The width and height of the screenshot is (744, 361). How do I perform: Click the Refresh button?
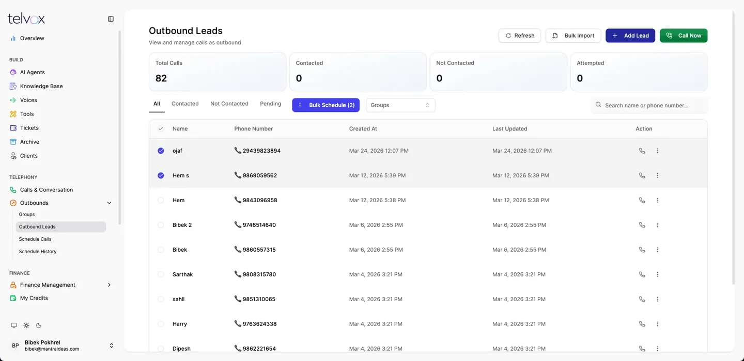520,36
